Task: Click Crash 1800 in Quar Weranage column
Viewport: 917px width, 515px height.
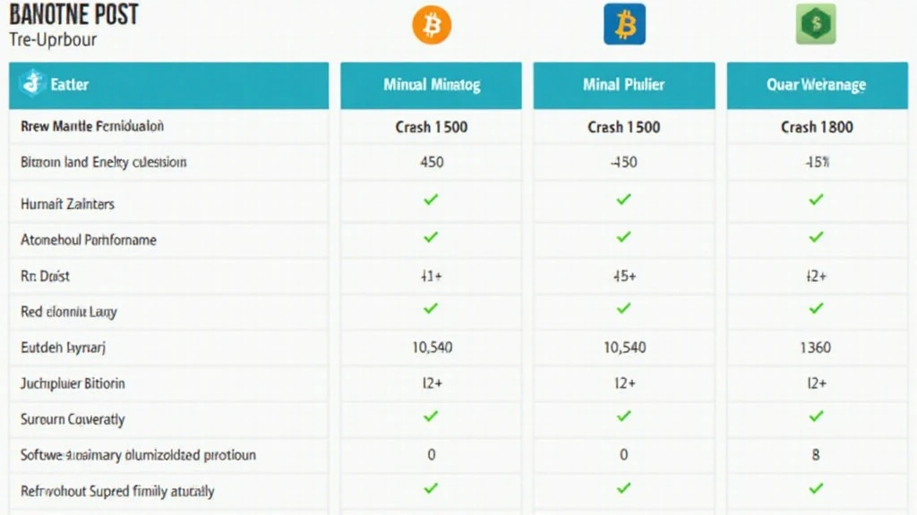Action: click(816, 127)
